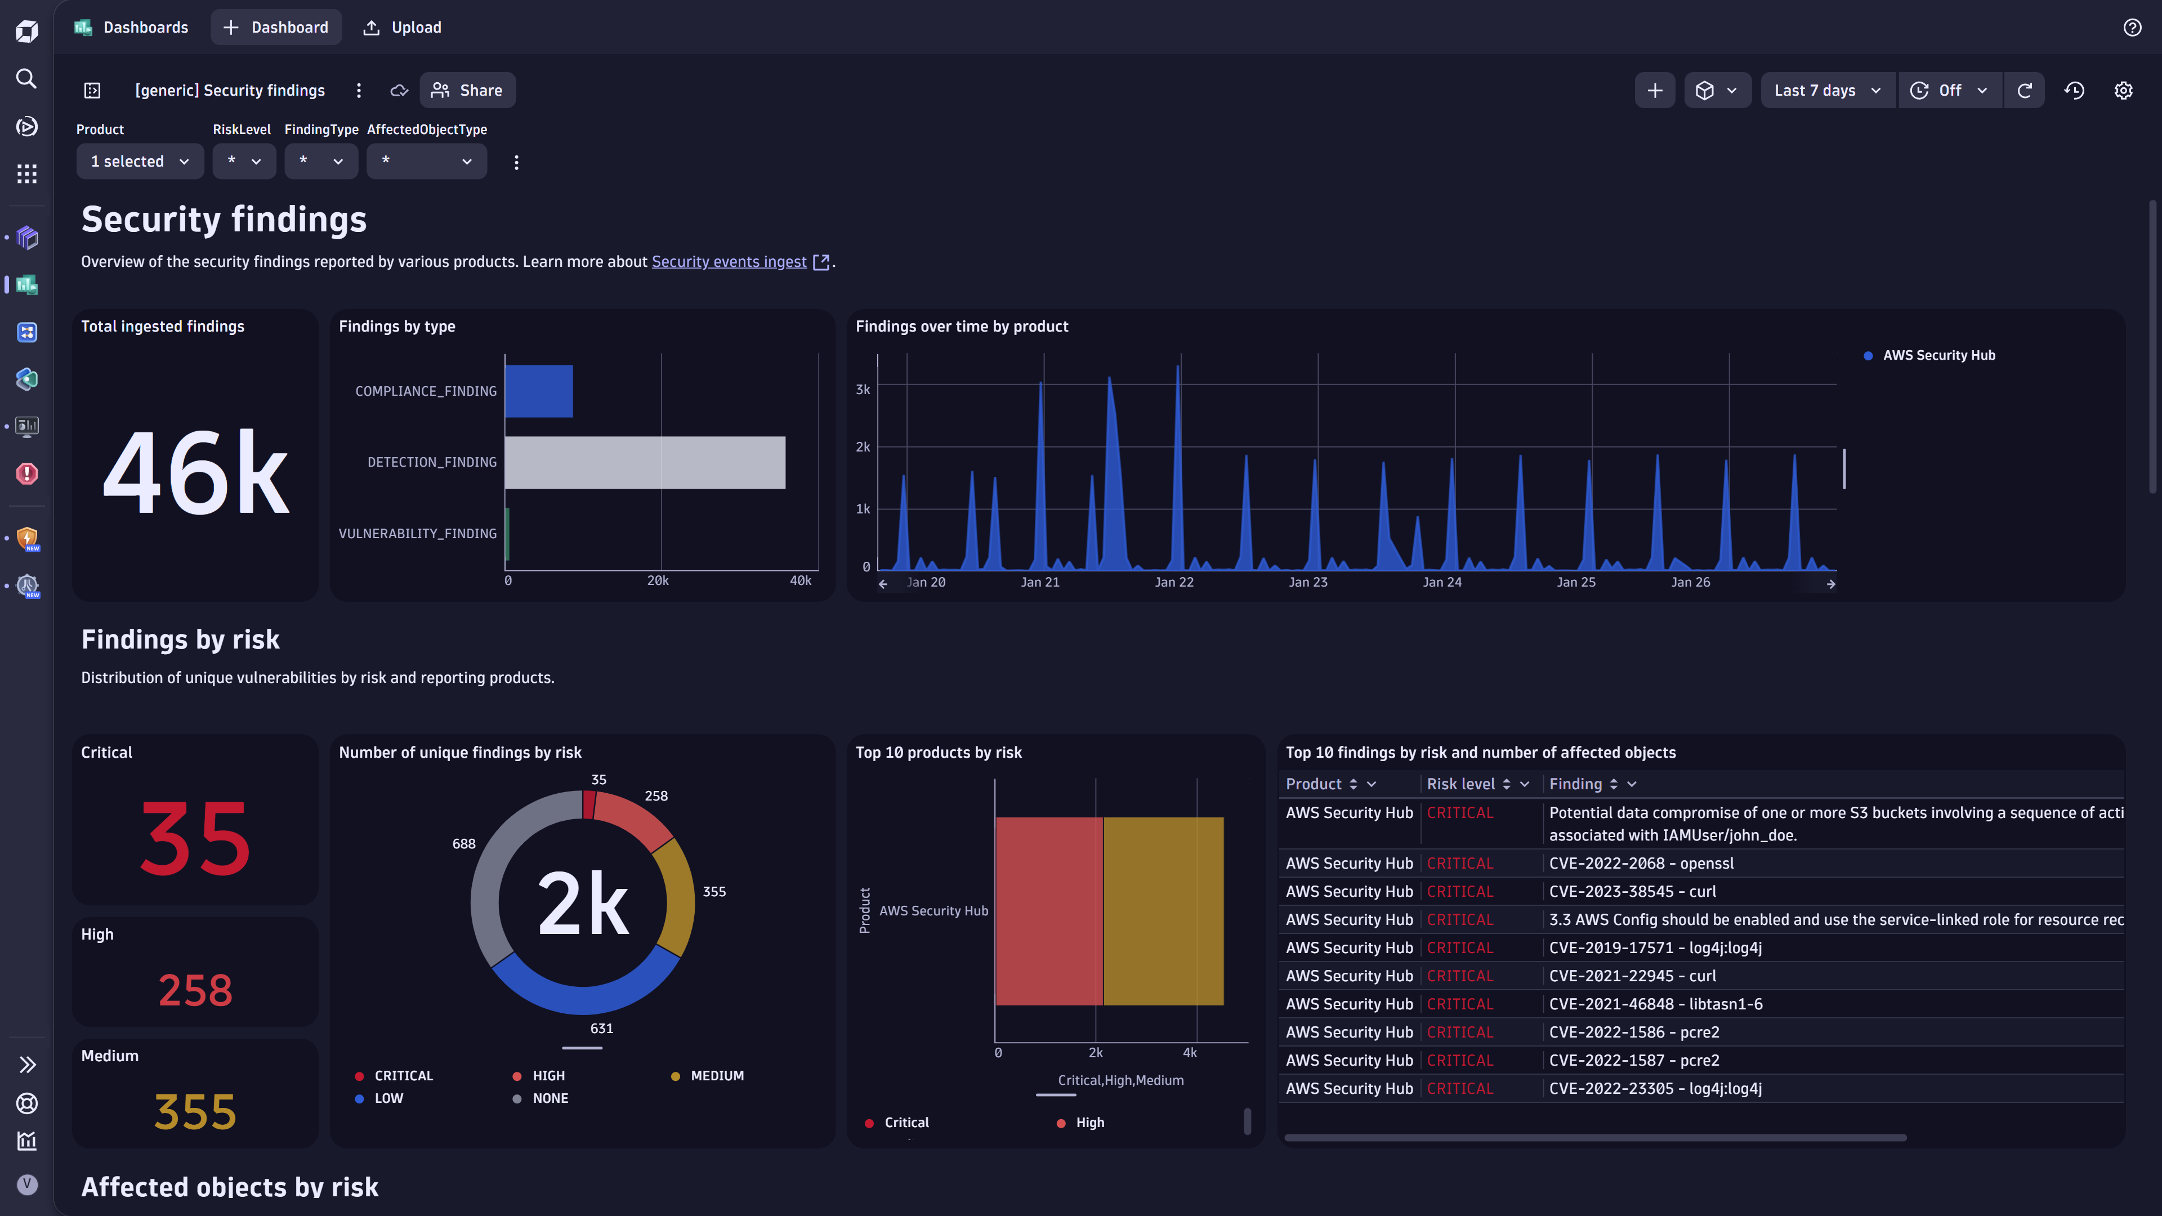Open the version history icon near settings
This screenshot has width=2162, height=1216.
2074,90
